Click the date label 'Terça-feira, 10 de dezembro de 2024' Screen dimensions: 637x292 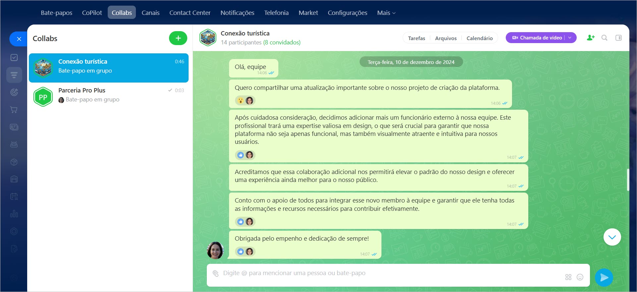click(x=411, y=62)
